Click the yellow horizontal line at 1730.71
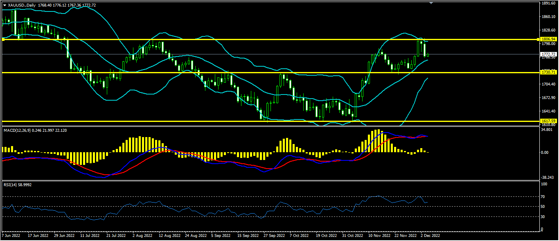The height and width of the screenshot is (241, 559). pyautogui.click(x=246, y=72)
